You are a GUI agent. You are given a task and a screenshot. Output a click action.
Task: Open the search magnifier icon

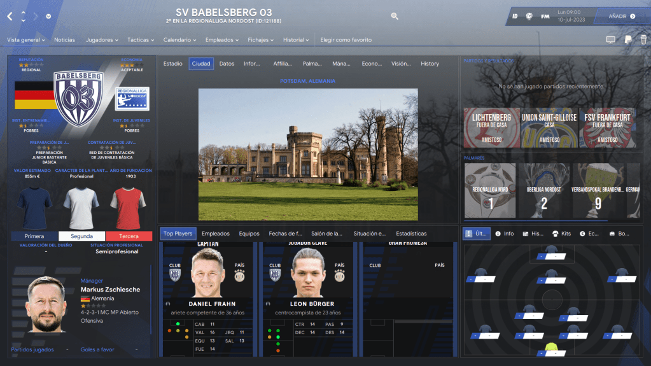coord(395,16)
